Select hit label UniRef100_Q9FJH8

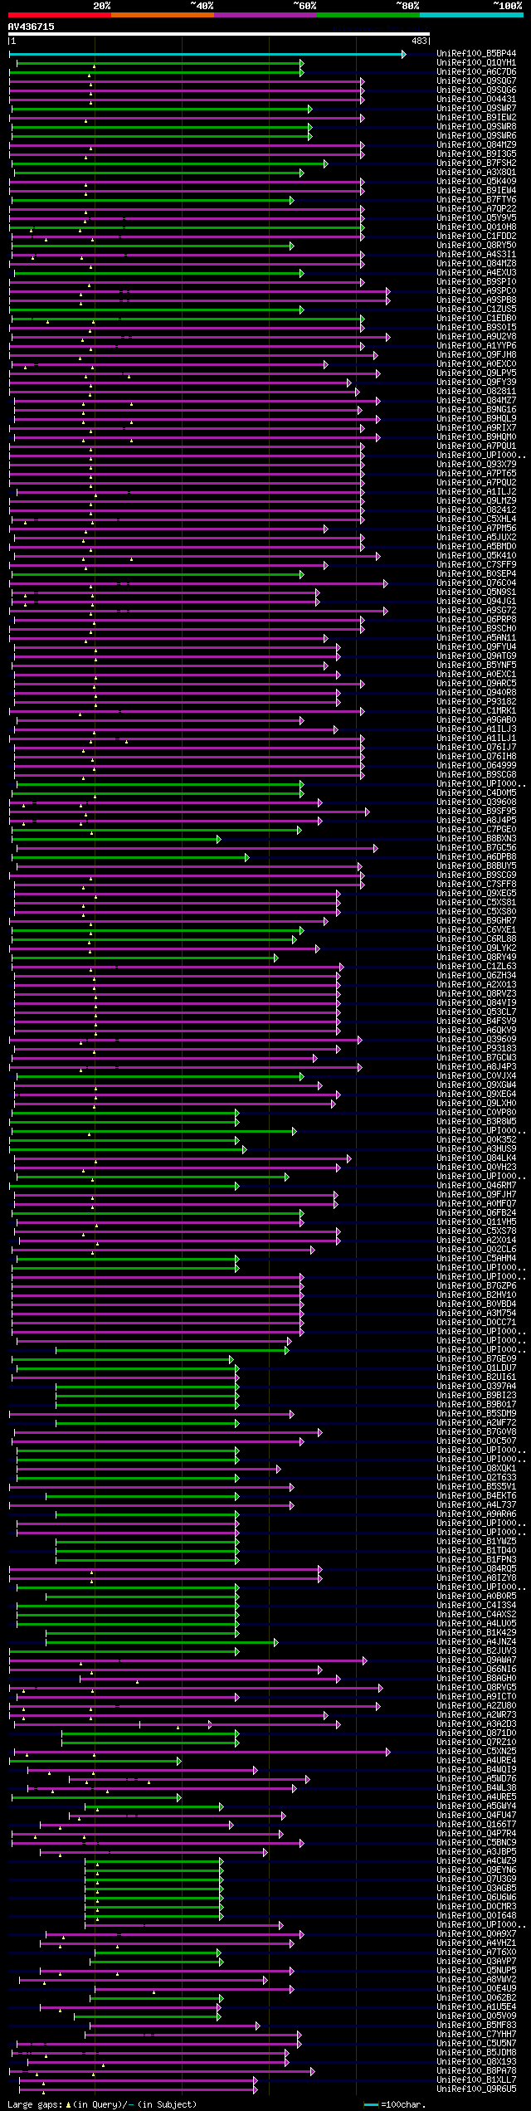(x=476, y=355)
